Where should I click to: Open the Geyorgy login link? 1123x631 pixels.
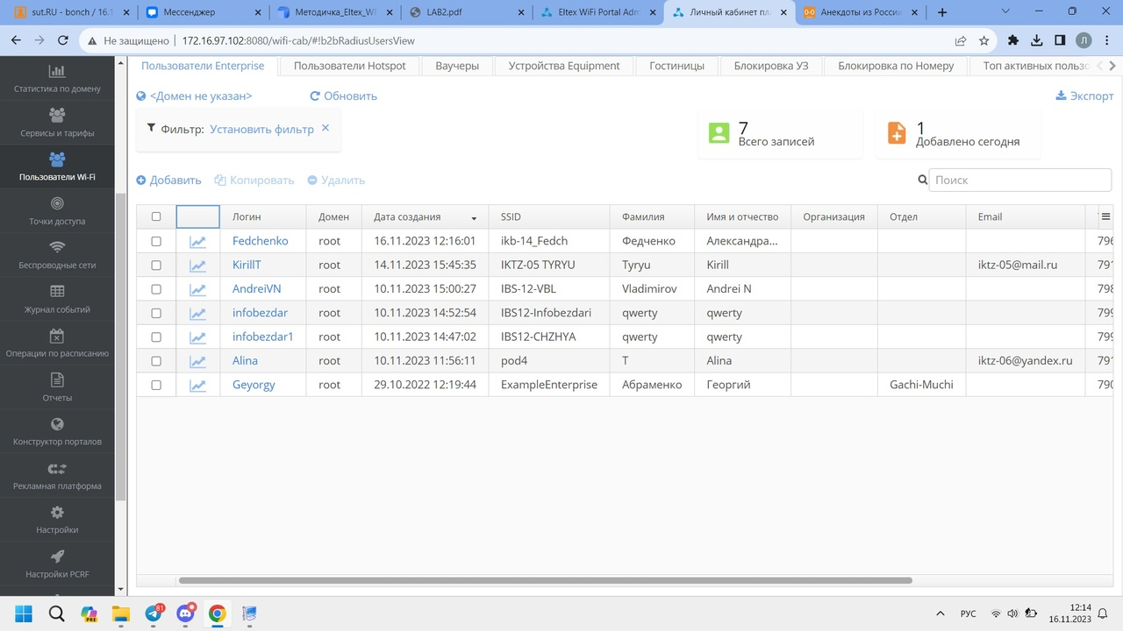(254, 385)
